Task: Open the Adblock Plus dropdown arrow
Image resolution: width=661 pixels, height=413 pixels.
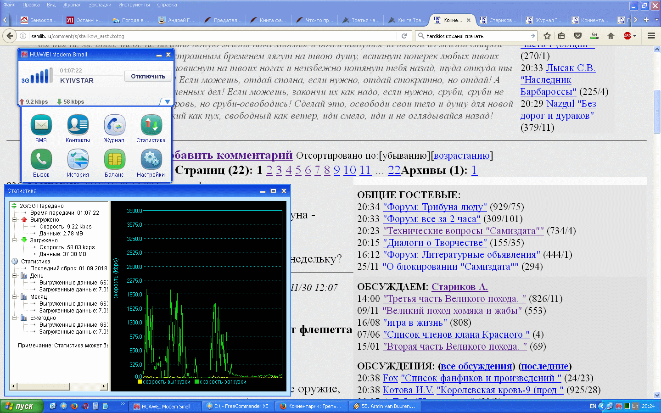Action: 635,36
